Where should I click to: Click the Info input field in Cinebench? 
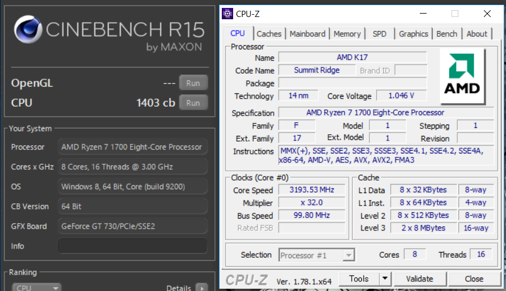(x=133, y=246)
